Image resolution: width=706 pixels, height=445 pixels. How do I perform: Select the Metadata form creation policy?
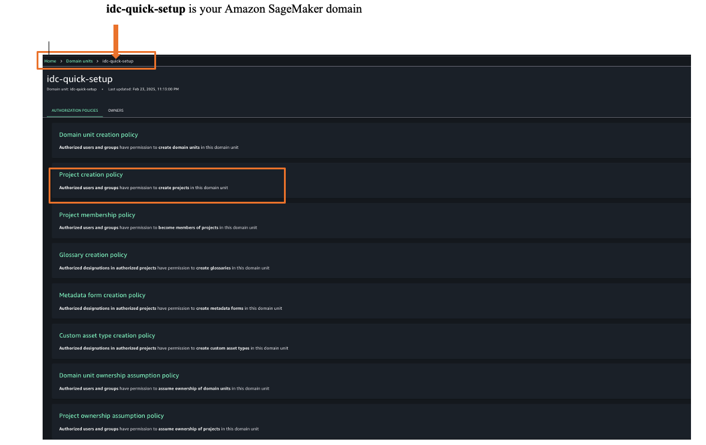pos(102,295)
